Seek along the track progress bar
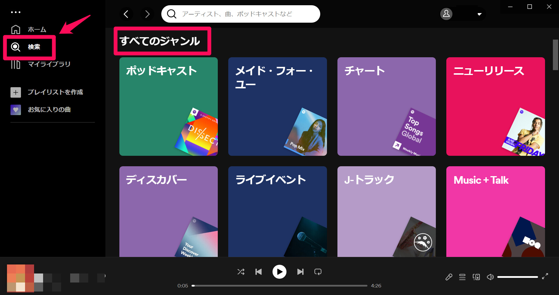 coord(279,286)
